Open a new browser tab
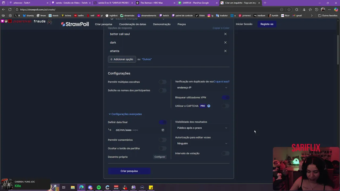 click(265, 3)
